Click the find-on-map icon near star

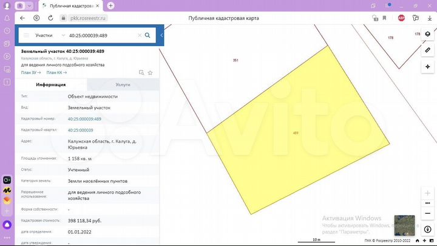click(141, 72)
